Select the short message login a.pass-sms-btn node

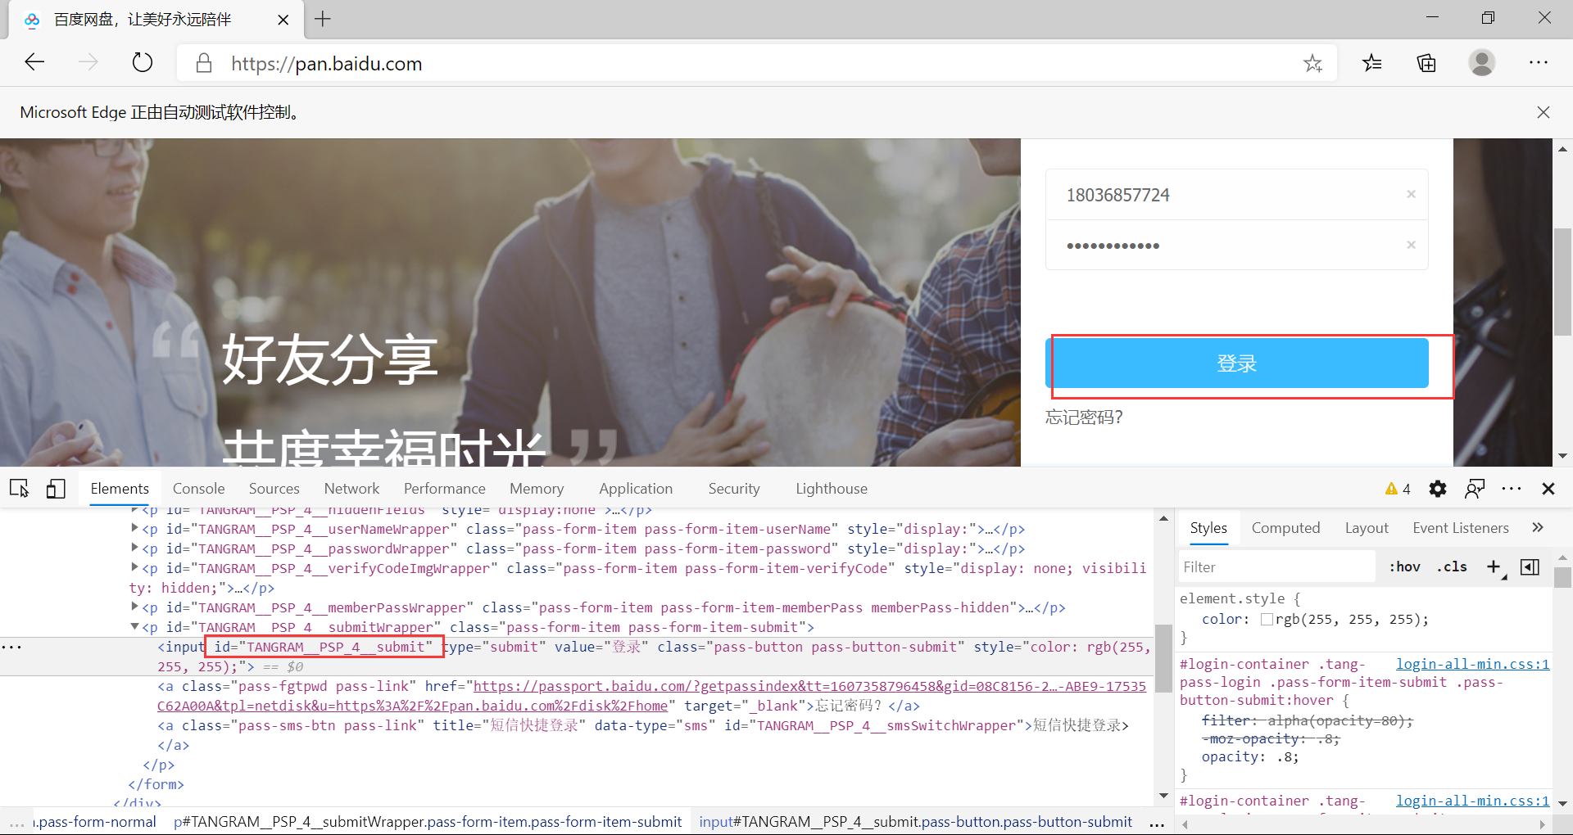tap(643, 725)
